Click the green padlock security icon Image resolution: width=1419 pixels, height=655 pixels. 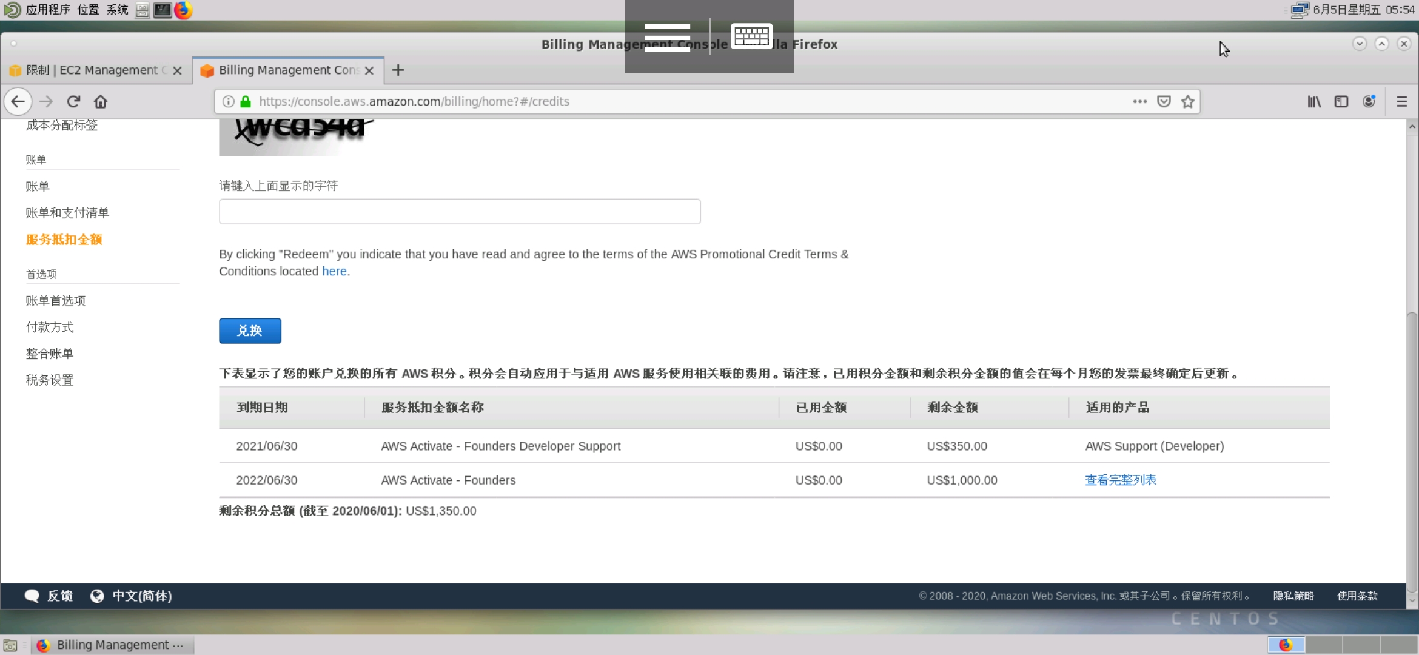click(x=246, y=101)
